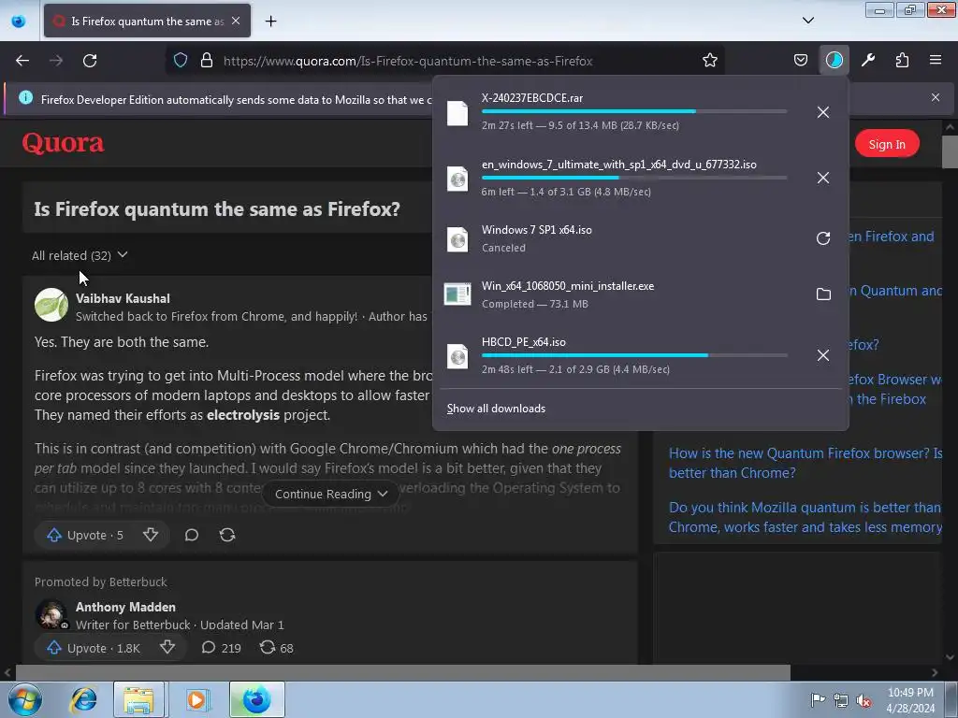Comment on Vaibhav Kaushal's answer
The width and height of the screenshot is (958, 718).
click(x=191, y=535)
